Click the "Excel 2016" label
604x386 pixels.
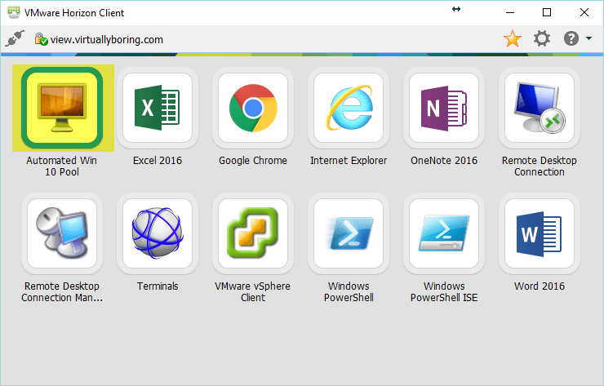[x=158, y=160]
